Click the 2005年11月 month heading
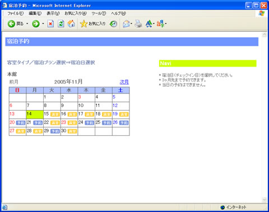 pyautogui.click(x=68, y=82)
